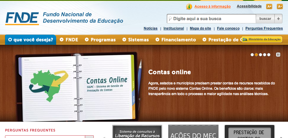Go to Notícias page
The width and height of the screenshot is (288, 138).
tap(151, 28)
